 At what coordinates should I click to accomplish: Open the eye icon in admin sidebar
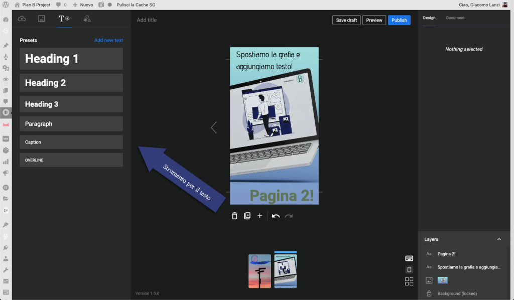pos(6,80)
